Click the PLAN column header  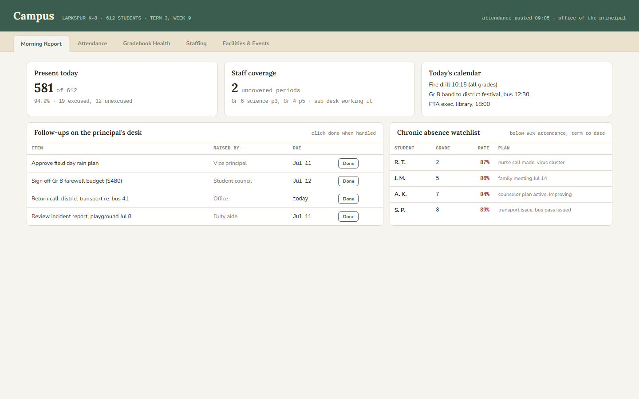click(x=504, y=148)
